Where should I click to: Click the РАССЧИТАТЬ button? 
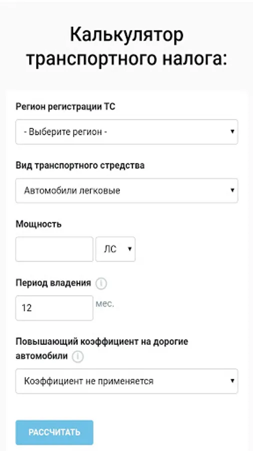(54, 432)
